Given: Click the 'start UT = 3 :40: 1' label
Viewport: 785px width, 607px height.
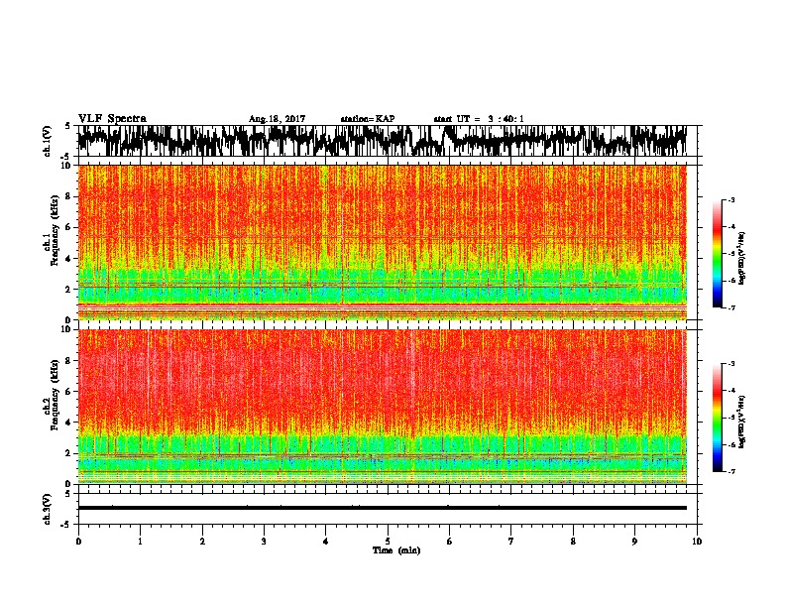Looking at the screenshot, I should coord(479,119).
